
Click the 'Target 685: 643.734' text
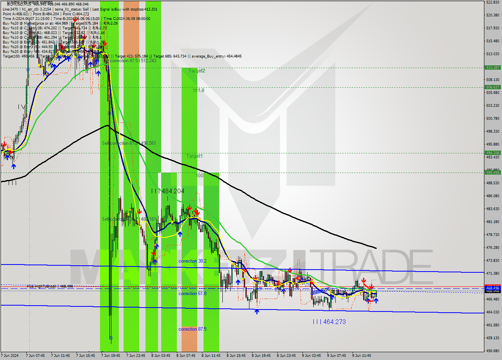point(170,56)
